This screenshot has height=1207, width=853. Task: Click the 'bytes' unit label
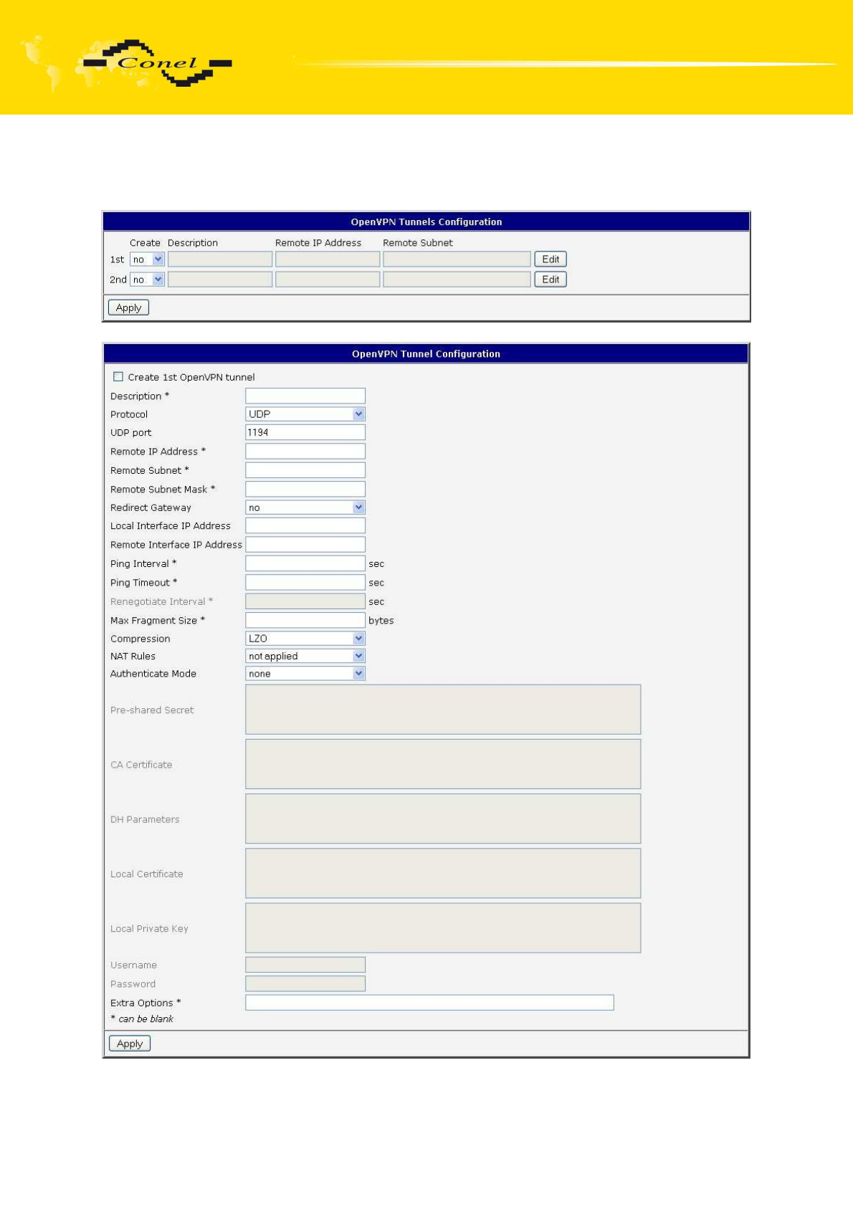pyautogui.click(x=381, y=621)
